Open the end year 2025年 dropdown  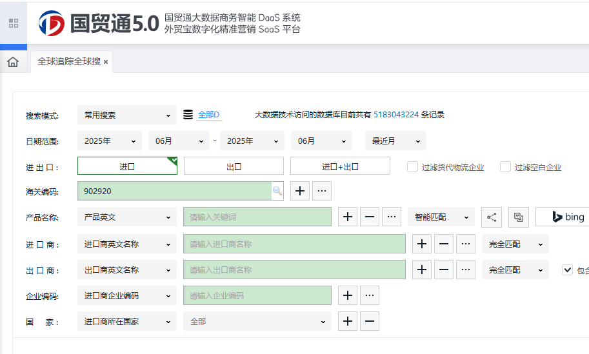pos(252,141)
